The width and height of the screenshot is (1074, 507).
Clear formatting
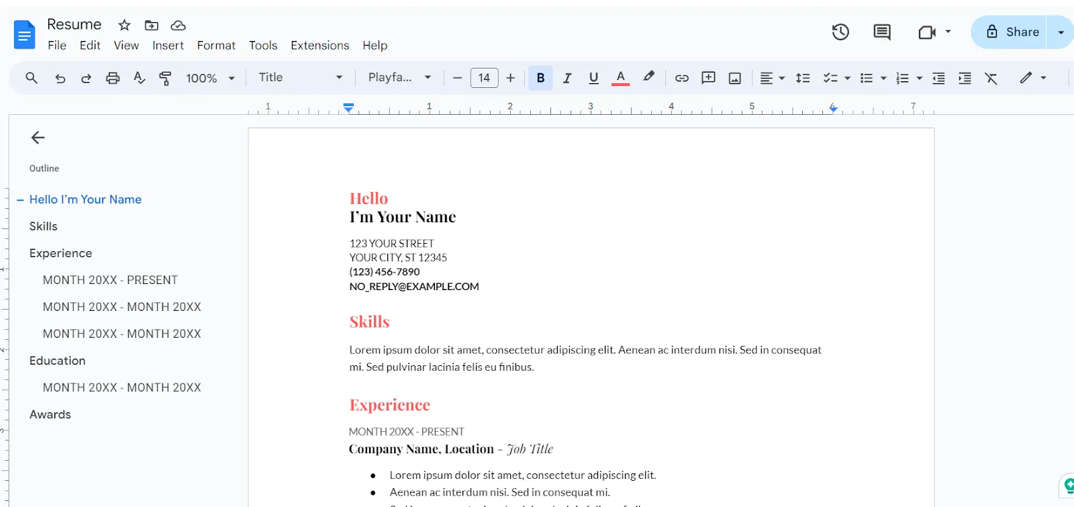(x=991, y=78)
